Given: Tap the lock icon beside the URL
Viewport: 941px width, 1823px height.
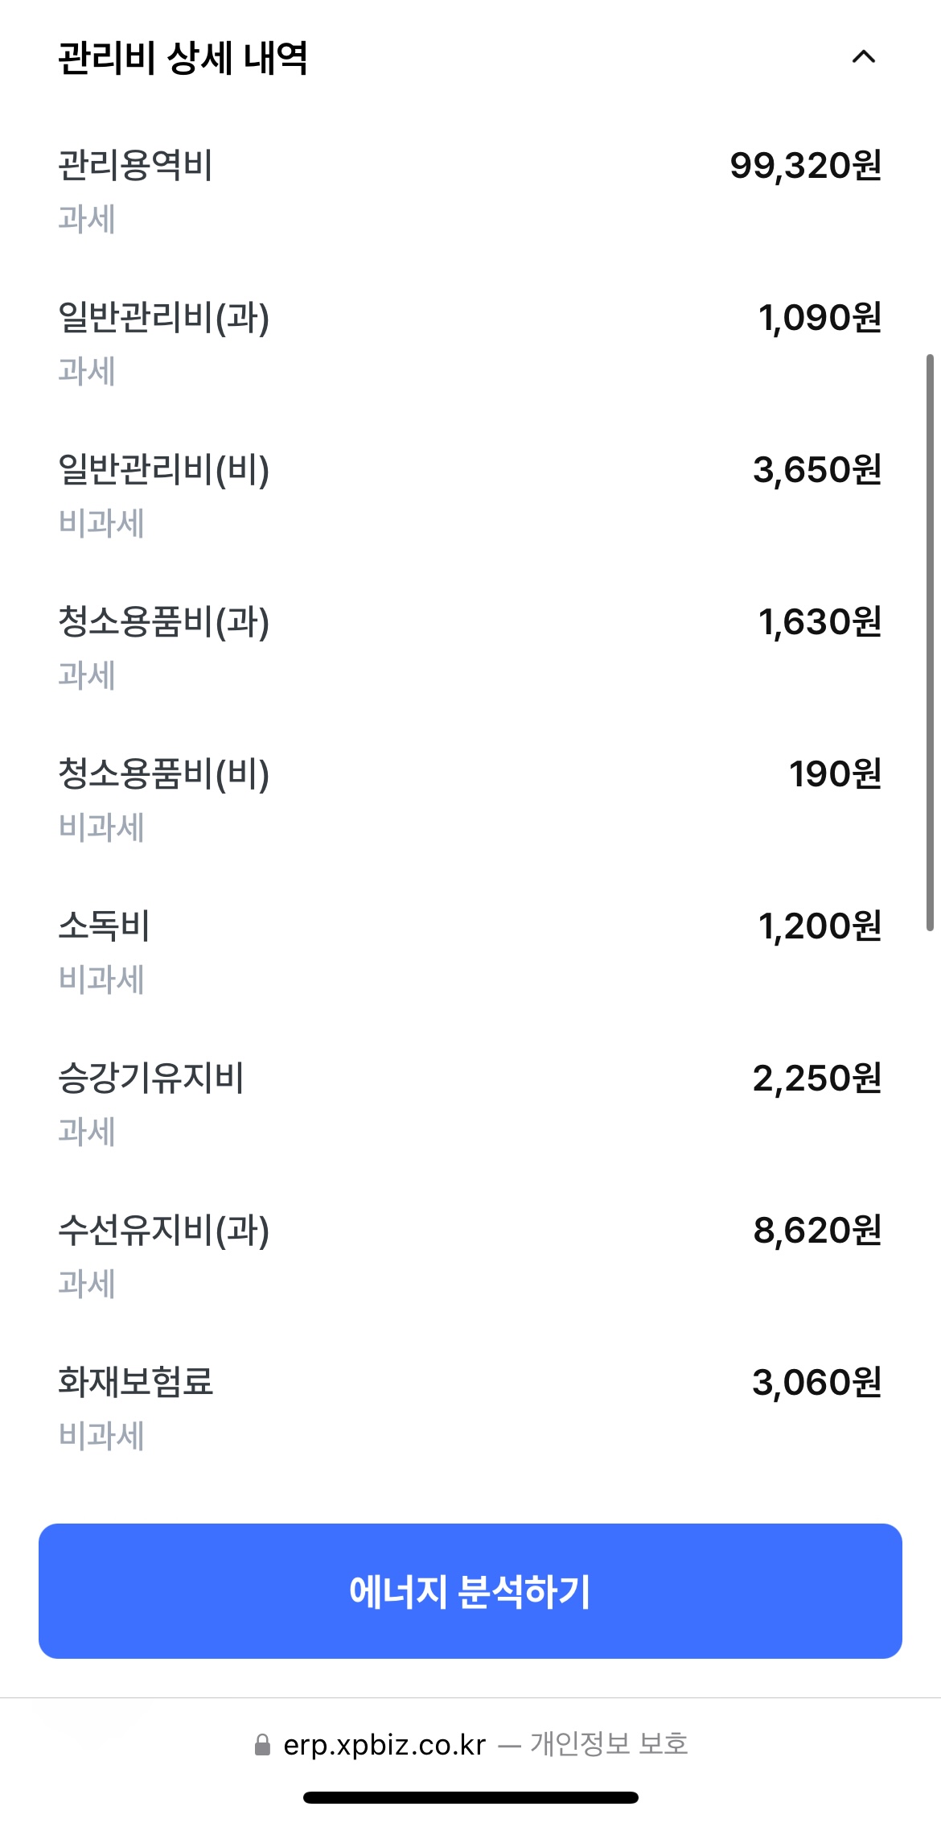Looking at the screenshot, I should coord(262,1745).
